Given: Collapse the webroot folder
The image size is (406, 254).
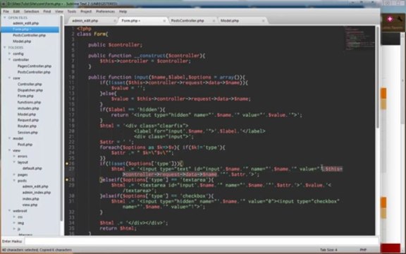Looking at the screenshot, I should [10, 211].
